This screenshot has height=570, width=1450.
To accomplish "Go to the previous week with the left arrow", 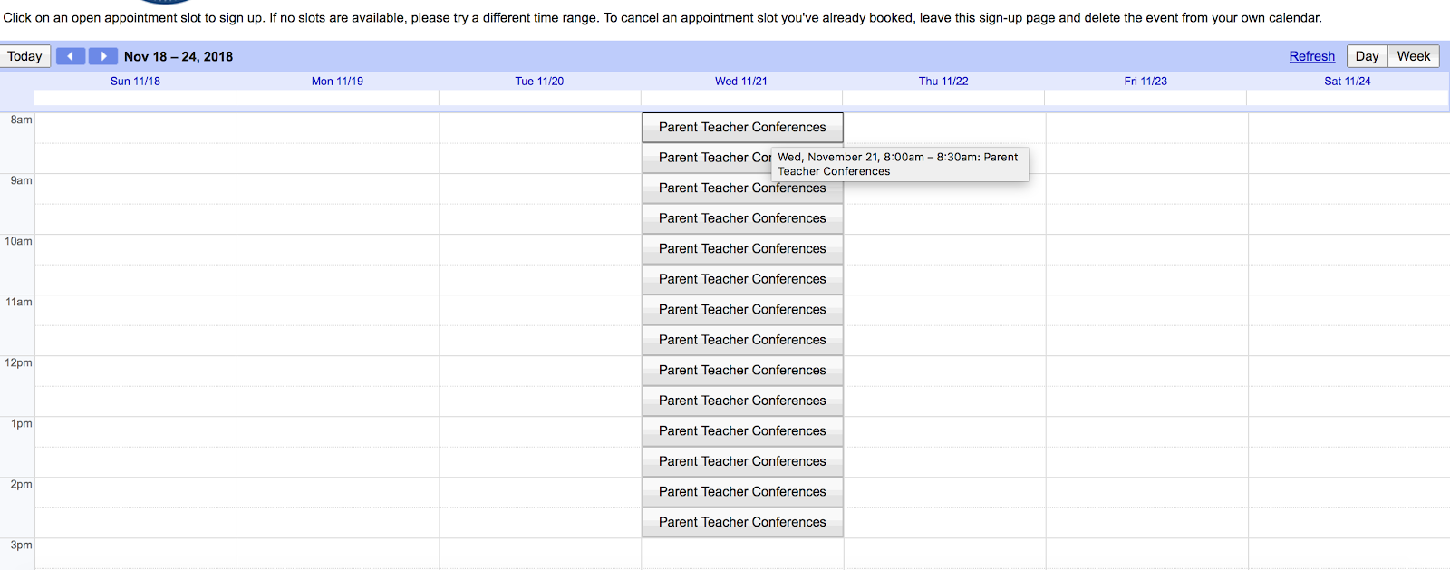I will 71,56.
